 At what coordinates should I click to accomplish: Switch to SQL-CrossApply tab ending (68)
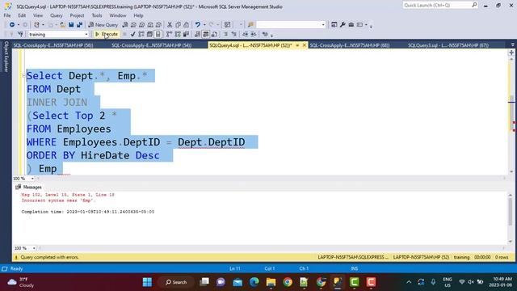pos(350,45)
